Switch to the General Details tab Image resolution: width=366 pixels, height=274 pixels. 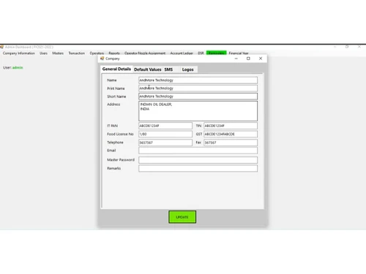116,69
